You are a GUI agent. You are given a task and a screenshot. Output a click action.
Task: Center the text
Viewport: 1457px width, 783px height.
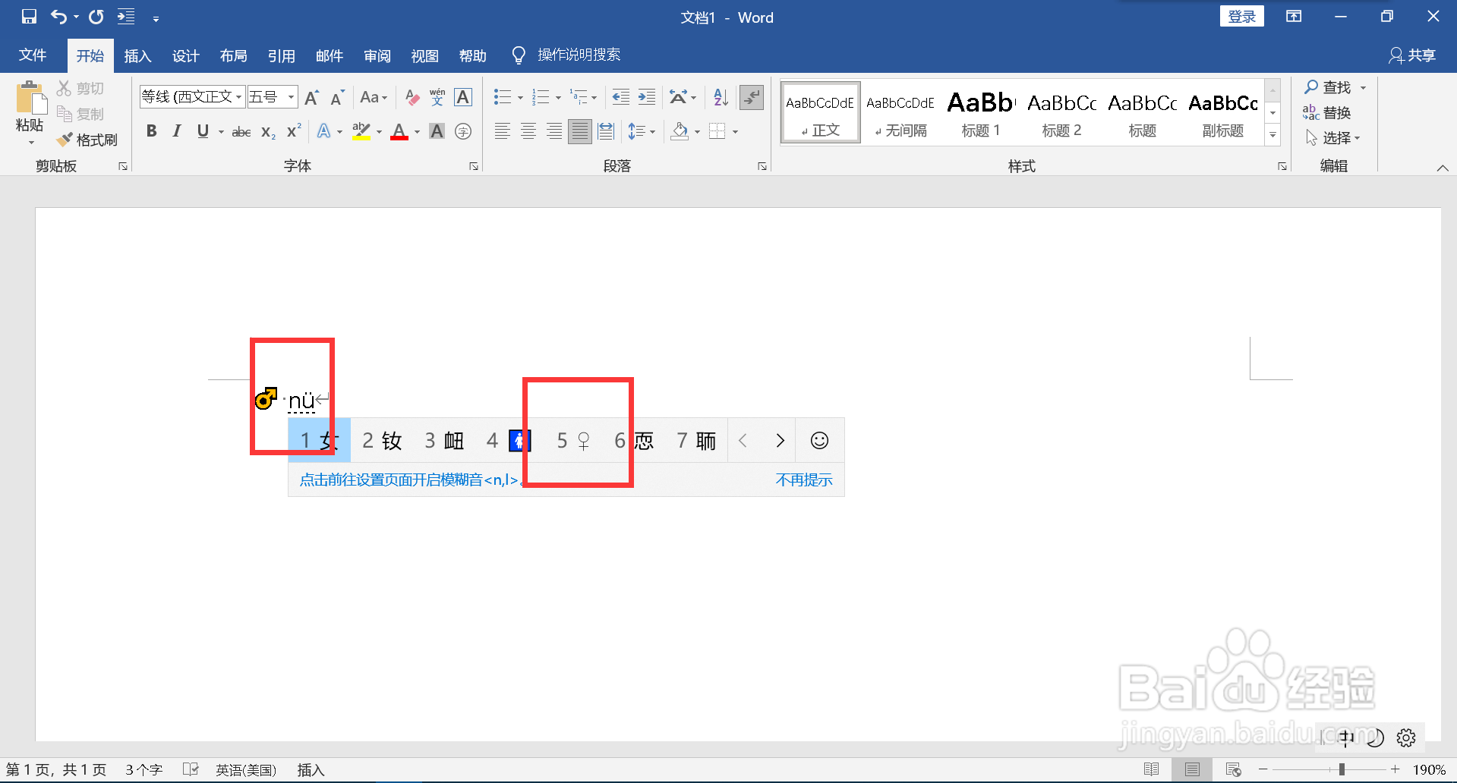pos(528,131)
